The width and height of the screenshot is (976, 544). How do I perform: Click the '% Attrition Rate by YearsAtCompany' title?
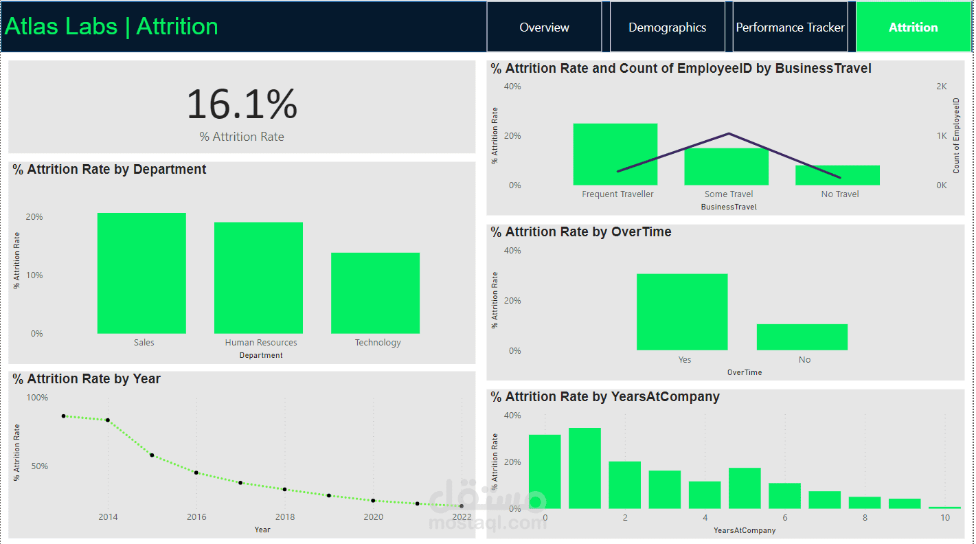coord(605,396)
